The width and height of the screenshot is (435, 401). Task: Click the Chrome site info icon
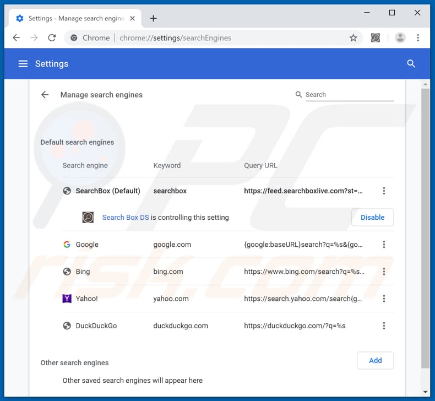(x=74, y=38)
